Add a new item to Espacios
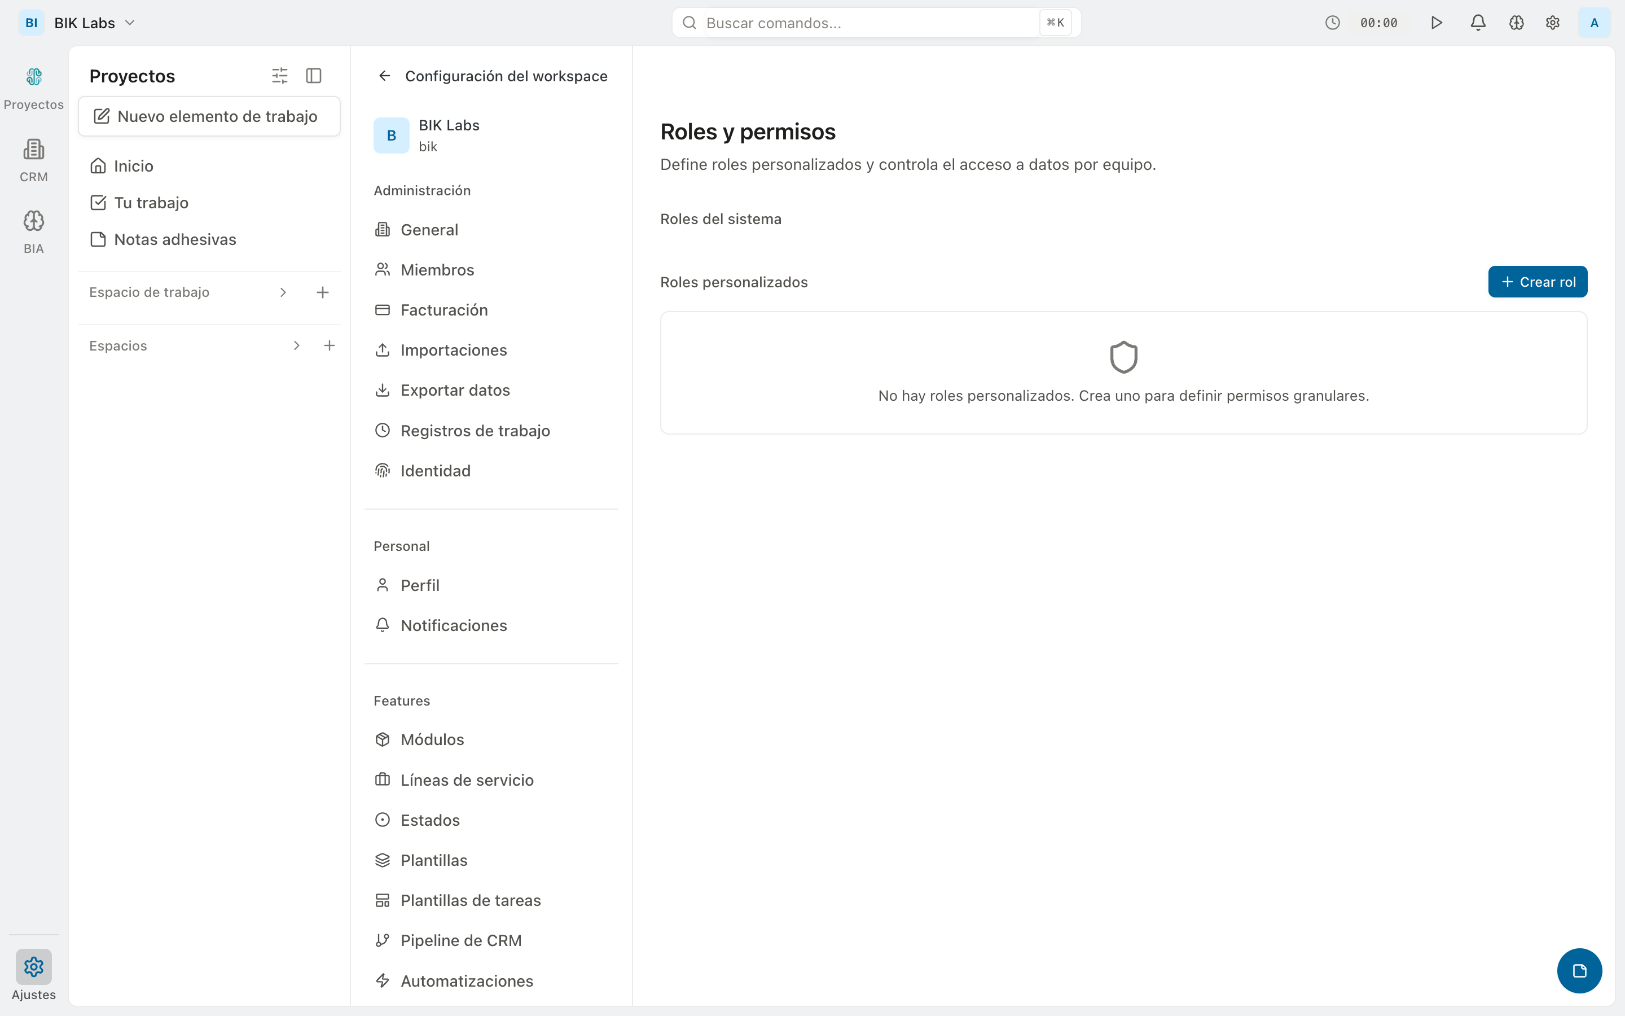The width and height of the screenshot is (1625, 1016). click(329, 345)
